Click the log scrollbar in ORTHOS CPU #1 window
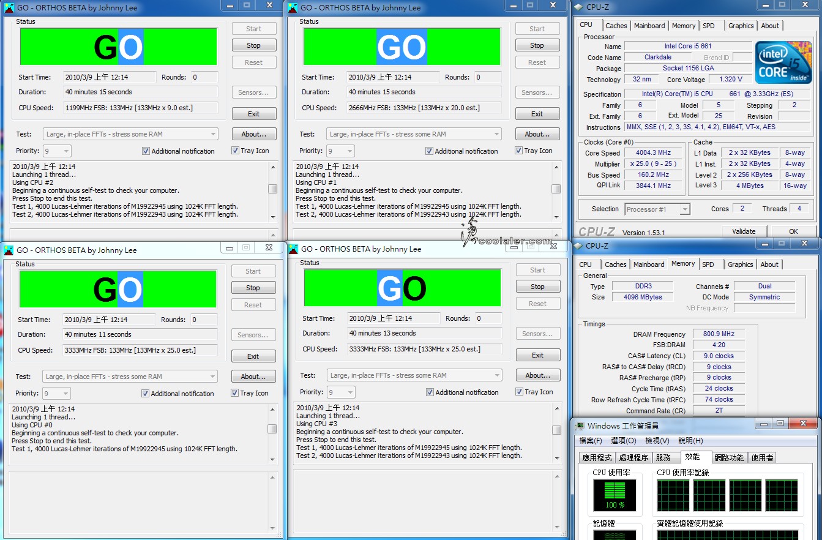This screenshot has height=540, width=822. (x=556, y=192)
